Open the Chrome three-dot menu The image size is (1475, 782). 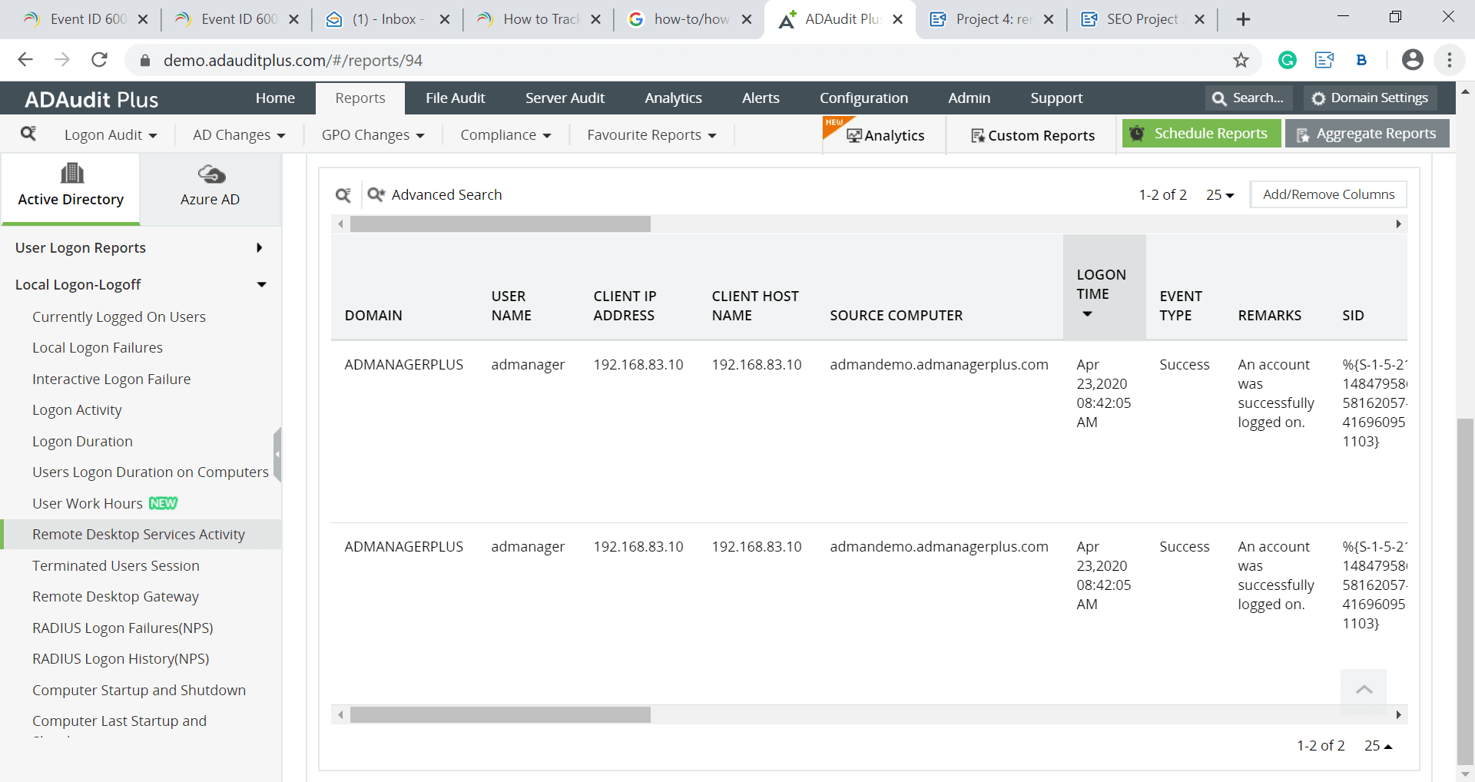click(x=1450, y=60)
